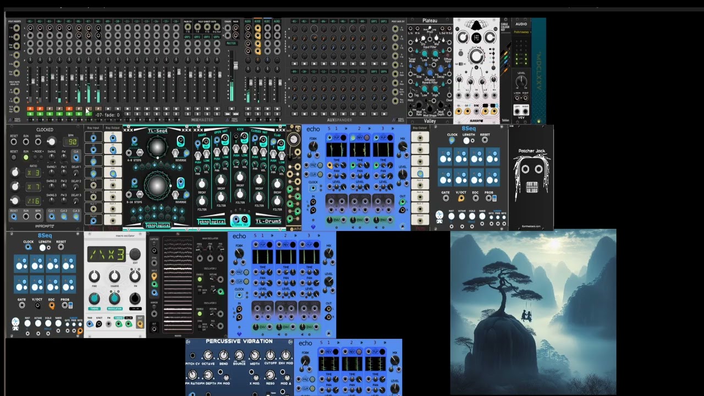Image resolution: width=704 pixels, height=396 pixels.
Task: Click the TIMBRE knob on macro oscillator
Action: click(95, 298)
